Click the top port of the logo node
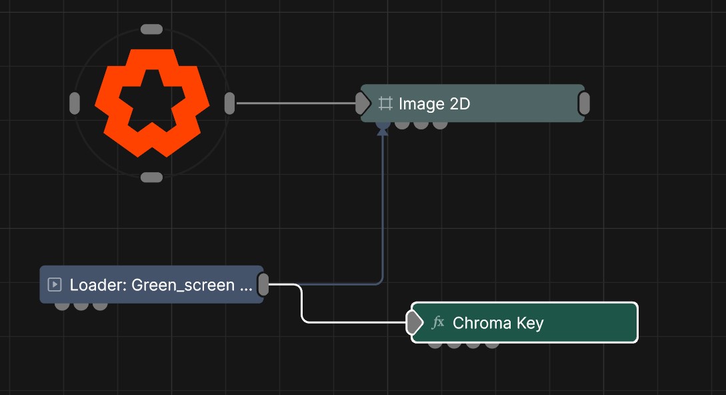Screen dimensions: 726x395 pyautogui.click(x=151, y=29)
